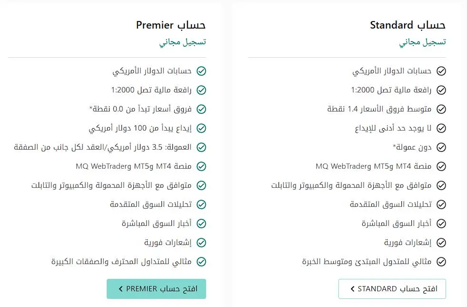
Task: Click the chevron arrow in STANDARD button
Action: (353, 289)
